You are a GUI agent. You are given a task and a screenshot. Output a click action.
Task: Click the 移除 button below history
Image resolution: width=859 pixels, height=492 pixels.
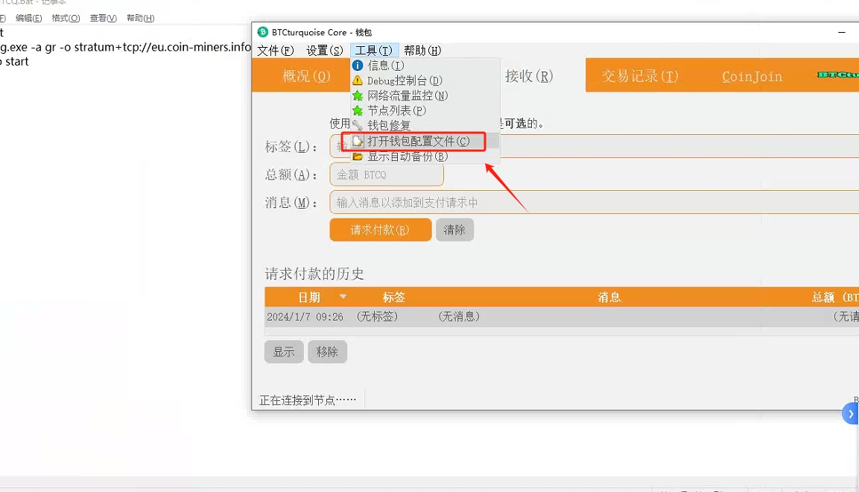[x=327, y=352]
